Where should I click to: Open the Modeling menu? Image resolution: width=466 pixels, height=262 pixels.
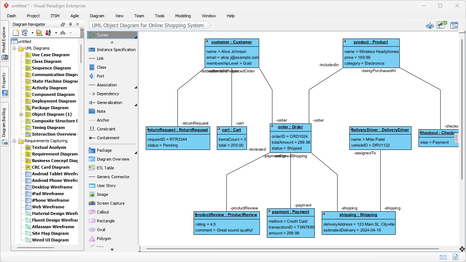tap(183, 16)
